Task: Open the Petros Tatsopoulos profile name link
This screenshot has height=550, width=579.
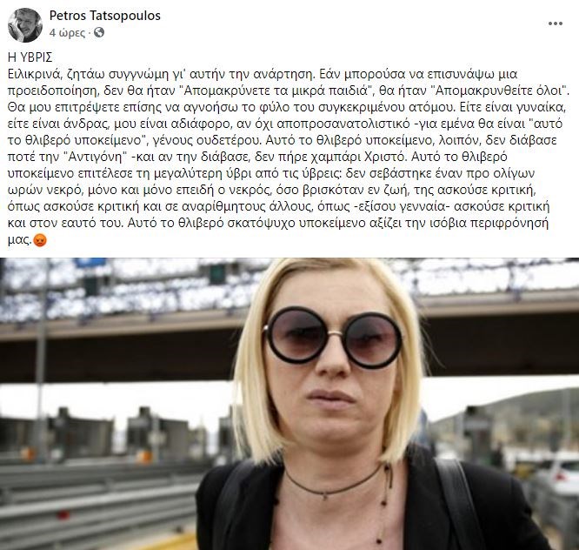Action: [x=105, y=16]
